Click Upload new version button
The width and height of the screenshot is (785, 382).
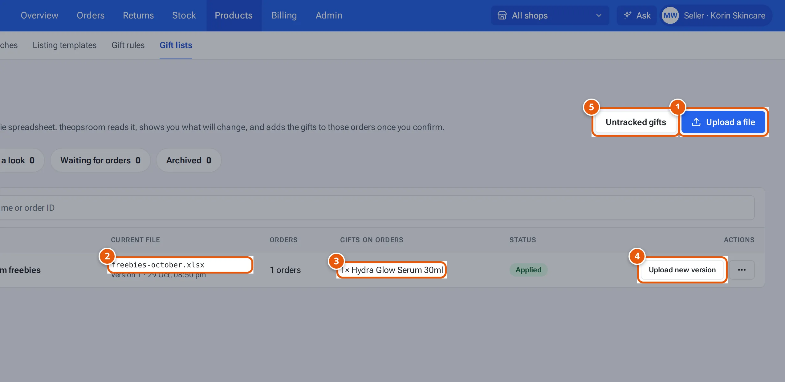click(x=682, y=270)
